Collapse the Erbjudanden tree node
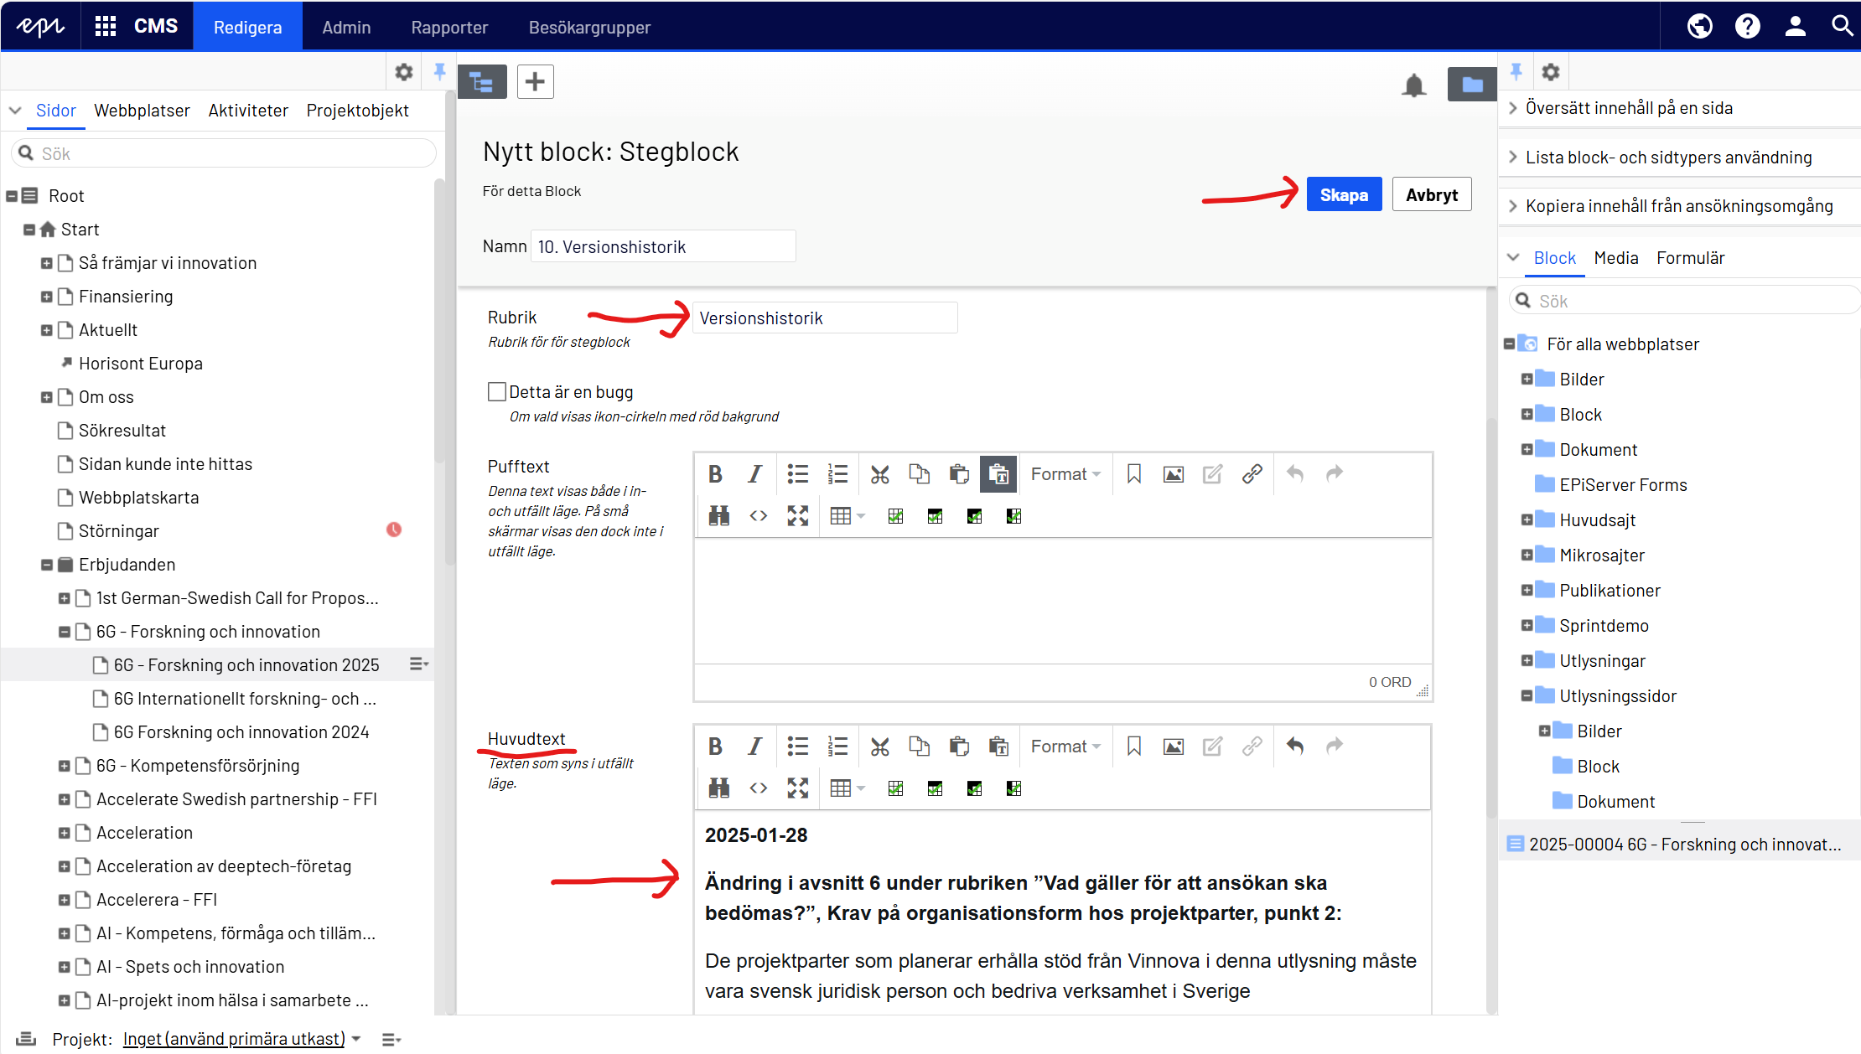Screen dimensions: 1861x1054 click(x=47, y=565)
